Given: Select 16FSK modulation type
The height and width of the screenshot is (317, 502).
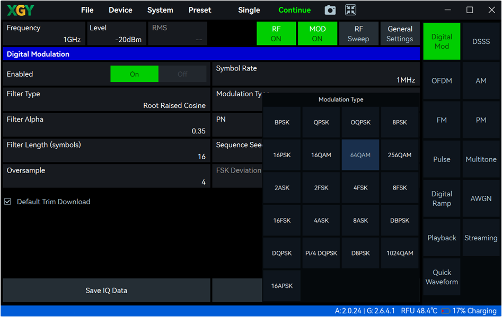Looking at the screenshot, I should pos(281,221).
